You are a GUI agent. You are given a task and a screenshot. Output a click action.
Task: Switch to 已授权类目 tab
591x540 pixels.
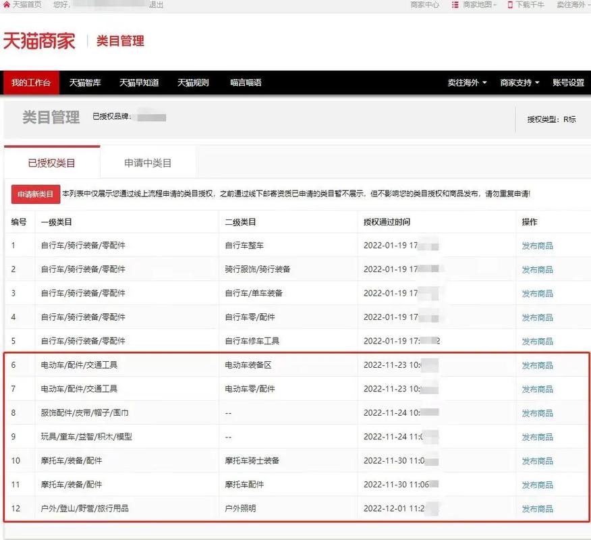pos(52,163)
